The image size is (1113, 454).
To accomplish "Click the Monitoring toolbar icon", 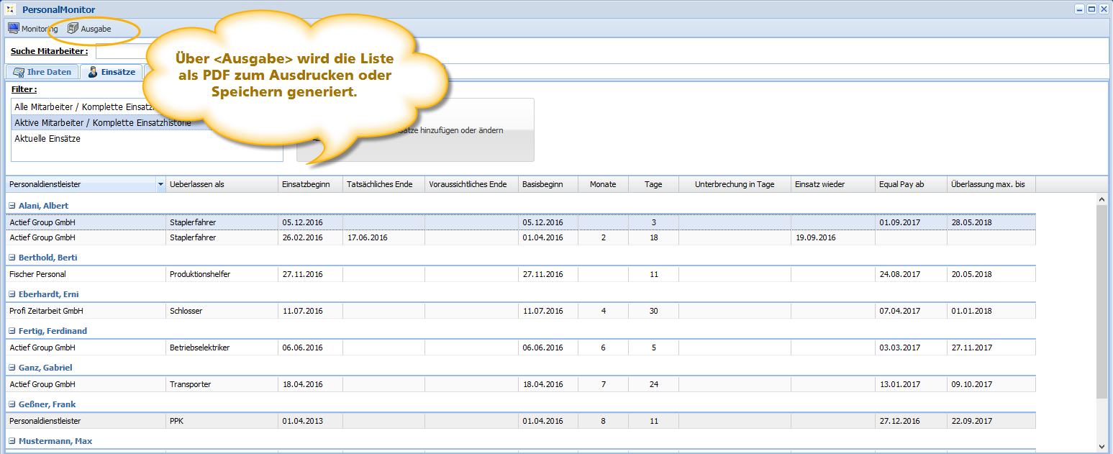I will (x=13, y=29).
